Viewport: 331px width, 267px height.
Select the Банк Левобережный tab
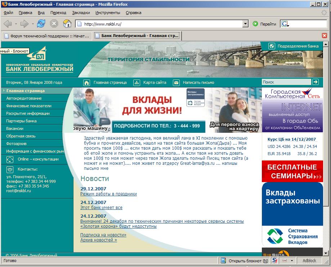click(x=137, y=36)
